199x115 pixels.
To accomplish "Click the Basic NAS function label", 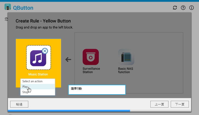I will [x=125, y=70].
